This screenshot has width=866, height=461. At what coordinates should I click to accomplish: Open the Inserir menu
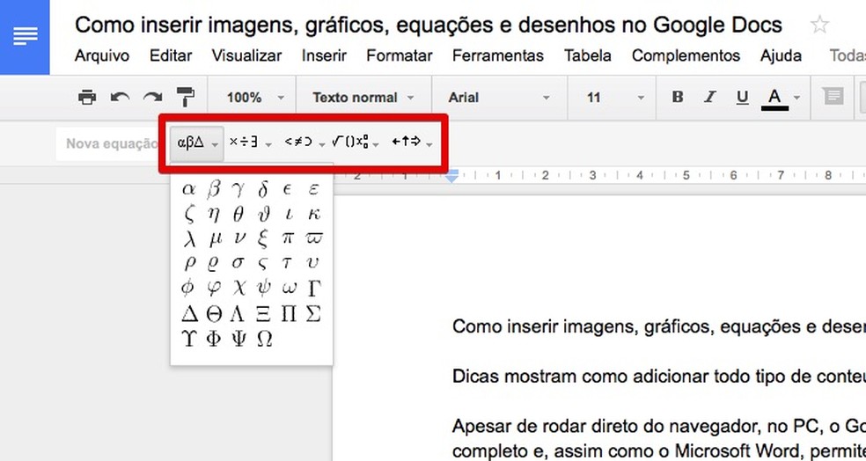tap(324, 55)
